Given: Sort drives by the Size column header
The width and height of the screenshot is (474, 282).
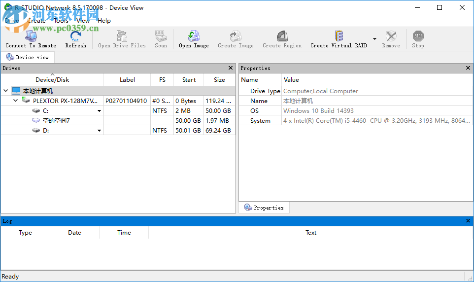Looking at the screenshot, I should point(219,79).
